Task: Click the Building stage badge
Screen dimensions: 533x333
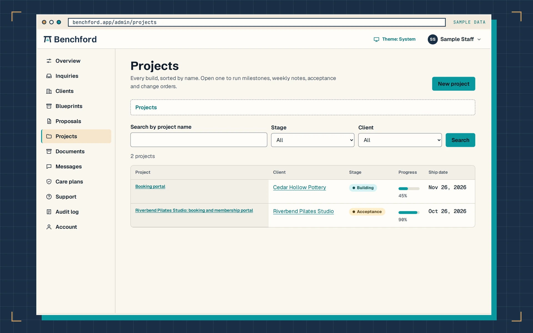Action: tap(363, 188)
